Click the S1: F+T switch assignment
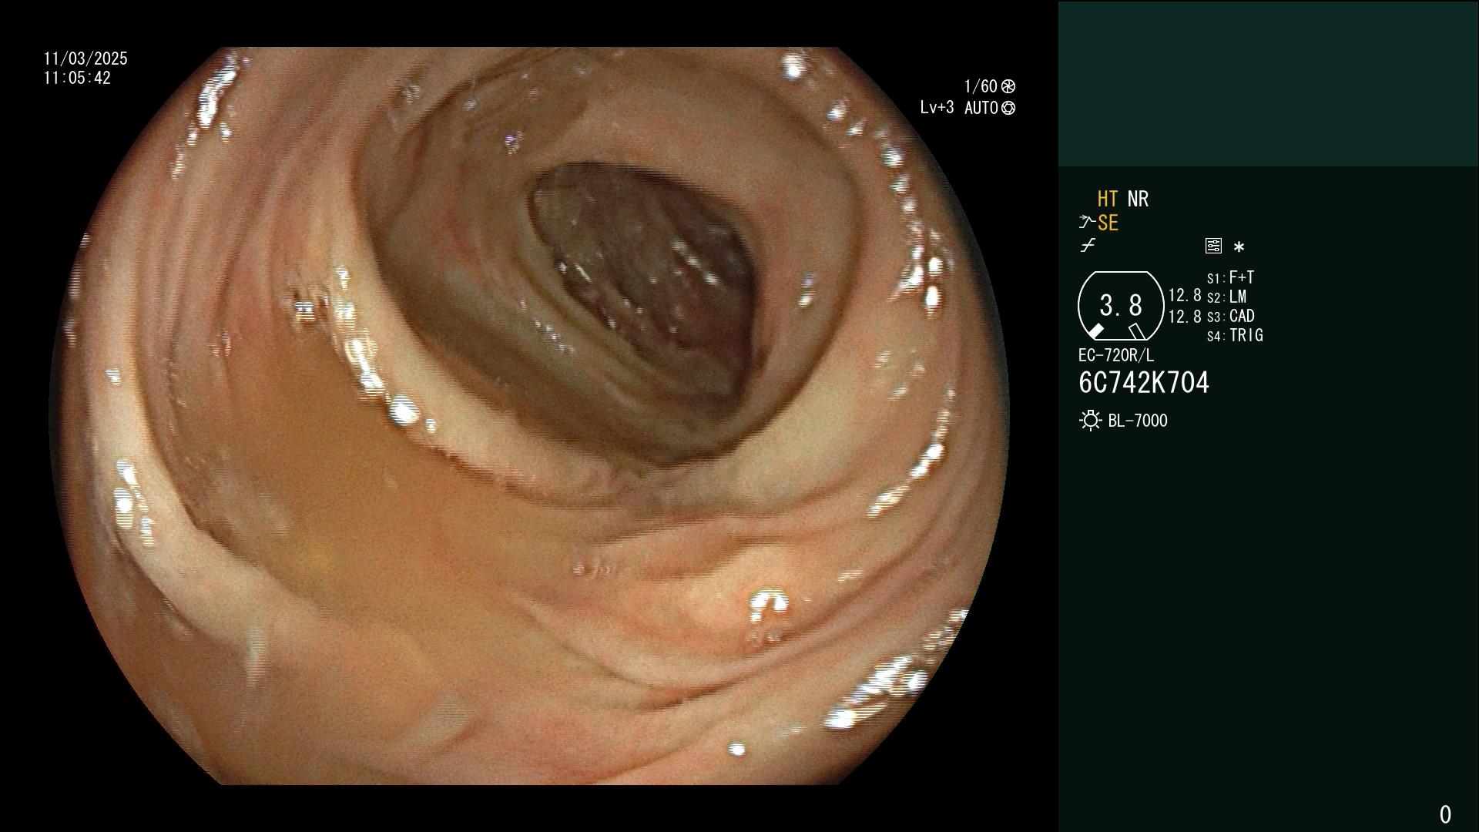 click(x=1230, y=277)
